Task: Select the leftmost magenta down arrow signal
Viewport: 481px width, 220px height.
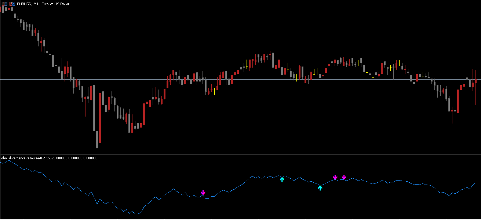Action: click(x=203, y=193)
